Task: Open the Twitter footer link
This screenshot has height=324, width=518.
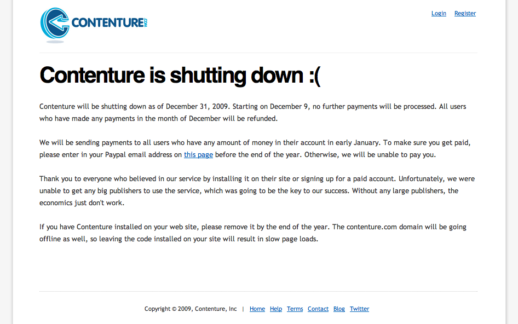Action: click(359, 309)
